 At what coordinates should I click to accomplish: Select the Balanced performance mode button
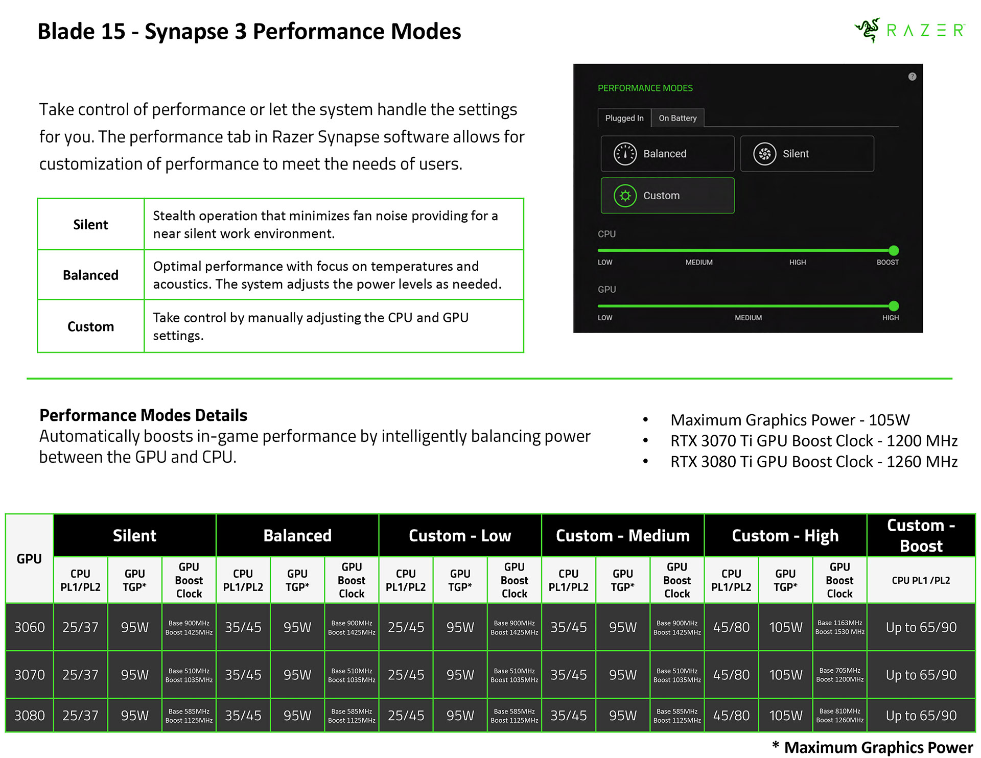(x=667, y=154)
